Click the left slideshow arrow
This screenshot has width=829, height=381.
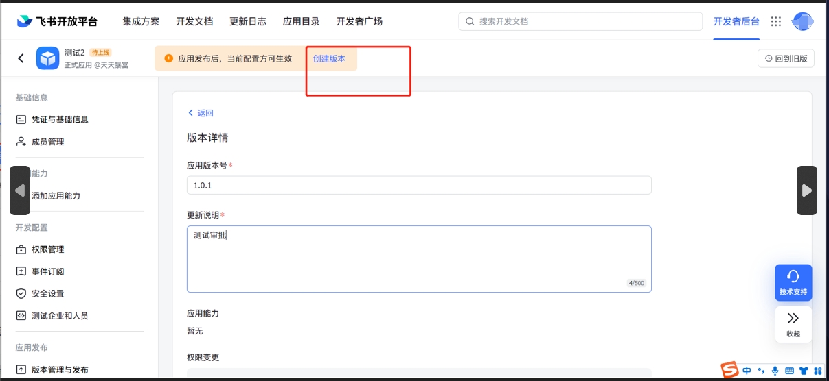tap(20, 190)
